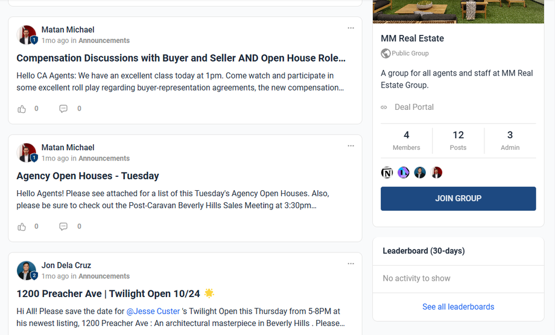This screenshot has height=335, width=555.
Task: Open Announcements category on Jon Dela Cruz post
Action: (x=104, y=276)
